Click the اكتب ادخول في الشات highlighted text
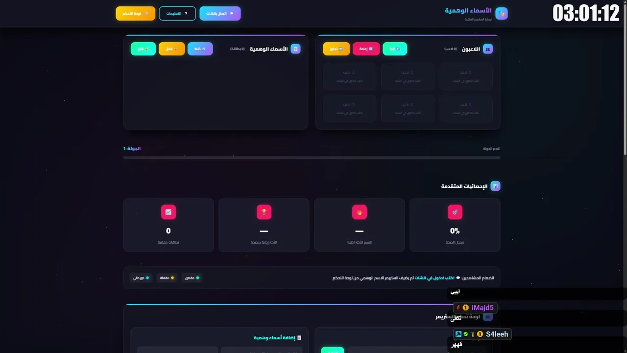This screenshot has height=353, width=627. click(435, 278)
